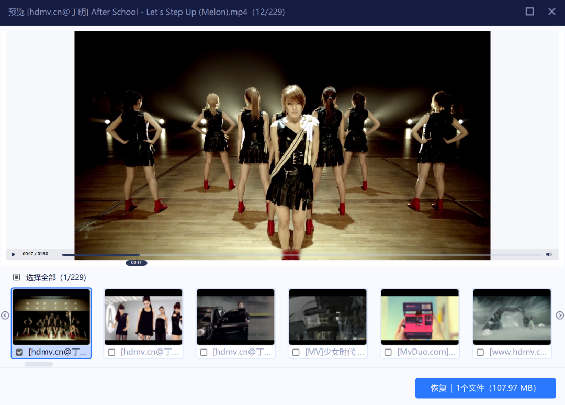Screen dimensions: 565x405
Task: Click the 00:17 playhead marker
Action: tap(136, 262)
